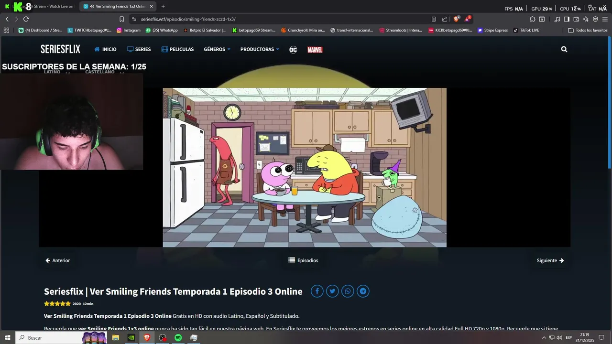Share the episode on Twitter
The width and height of the screenshot is (612, 344).
coord(332,291)
